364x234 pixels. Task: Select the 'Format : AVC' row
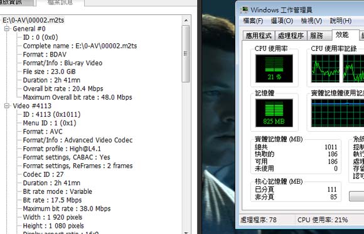coord(43,132)
